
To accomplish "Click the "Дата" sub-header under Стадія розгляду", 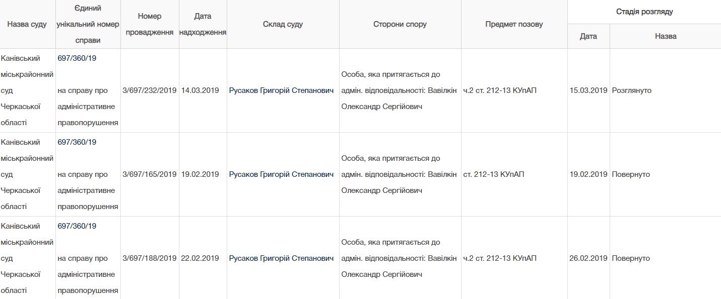I will coord(588,36).
